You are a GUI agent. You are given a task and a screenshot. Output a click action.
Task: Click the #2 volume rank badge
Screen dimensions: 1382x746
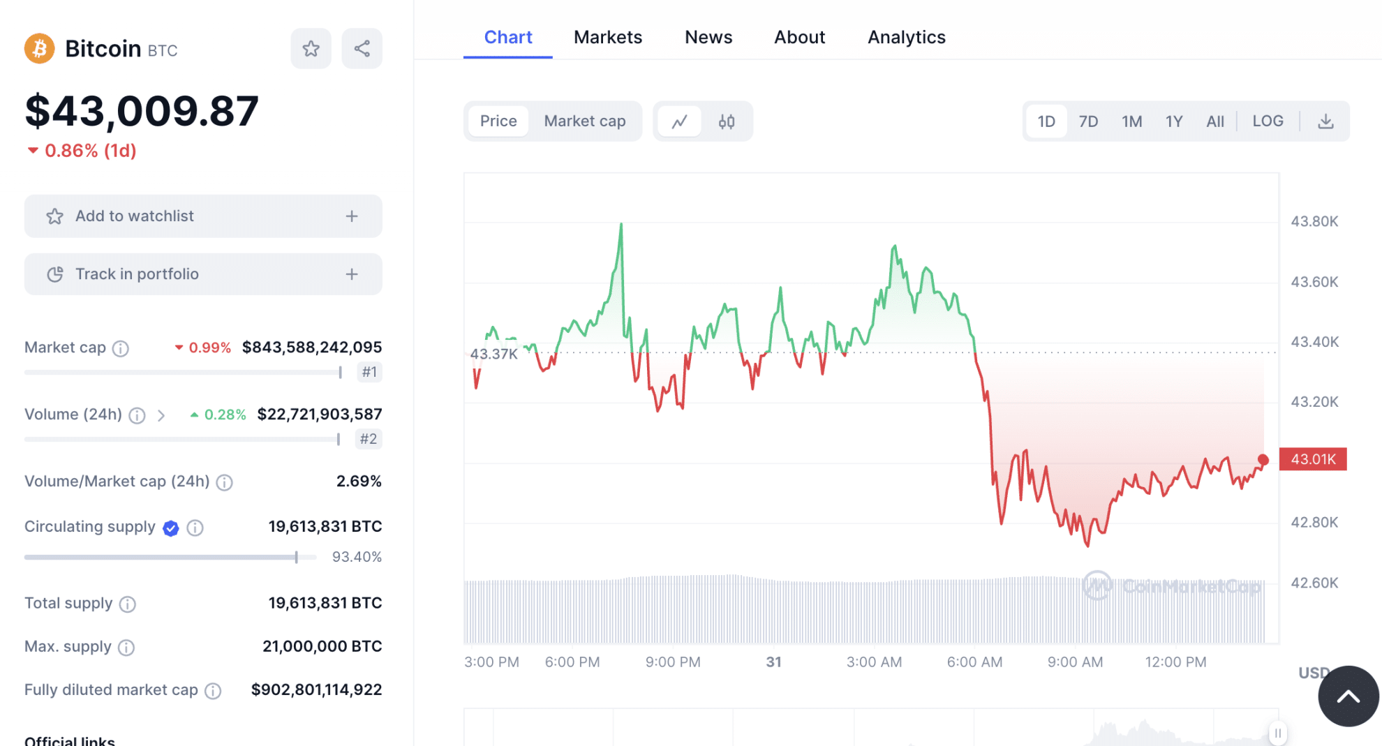[x=369, y=439]
